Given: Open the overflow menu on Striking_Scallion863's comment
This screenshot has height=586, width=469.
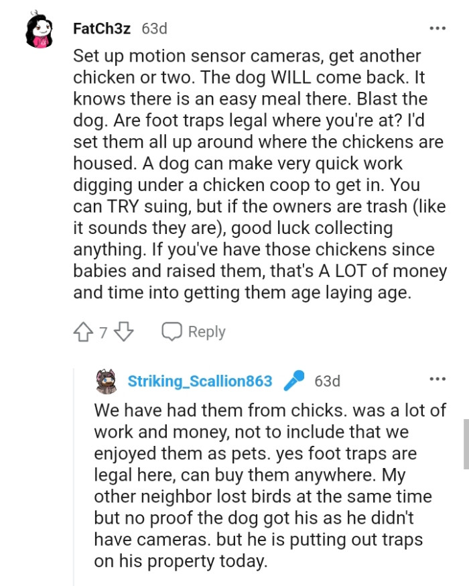Looking at the screenshot, I should pos(438,377).
